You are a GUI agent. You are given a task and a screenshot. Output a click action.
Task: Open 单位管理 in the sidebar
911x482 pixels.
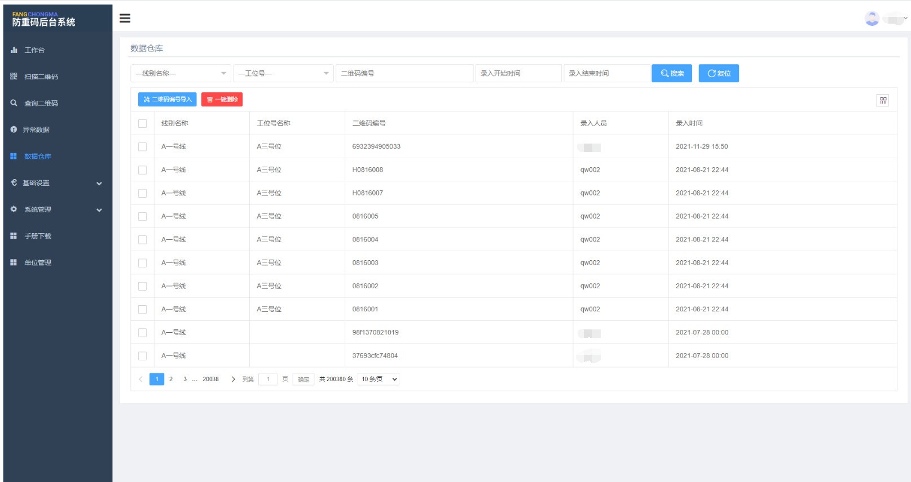coord(38,262)
